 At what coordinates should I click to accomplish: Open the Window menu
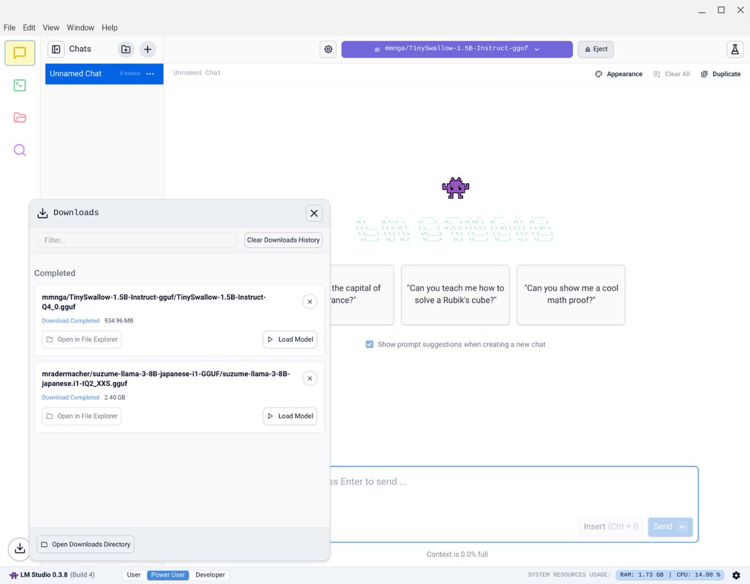[x=81, y=28]
